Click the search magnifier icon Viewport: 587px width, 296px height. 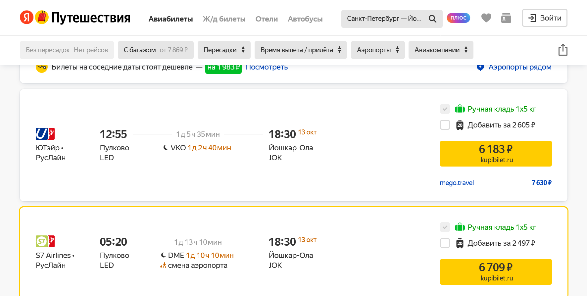(432, 19)
